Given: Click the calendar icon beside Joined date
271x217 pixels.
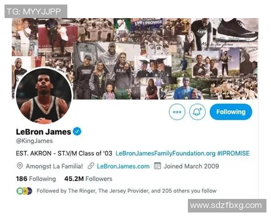Looking at the screenshot, I should pyautogui.click(x=157, y=166).
